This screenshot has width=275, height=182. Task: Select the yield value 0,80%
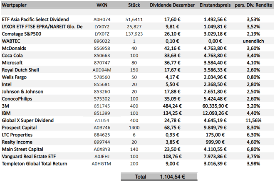[x=253, y=77]
